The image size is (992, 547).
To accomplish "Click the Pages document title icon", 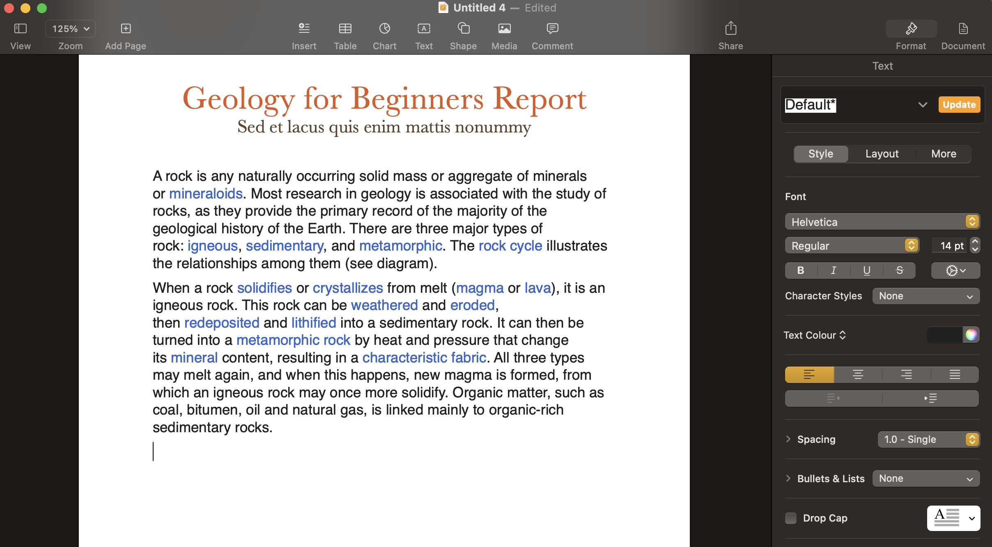I will click(443, 8).
